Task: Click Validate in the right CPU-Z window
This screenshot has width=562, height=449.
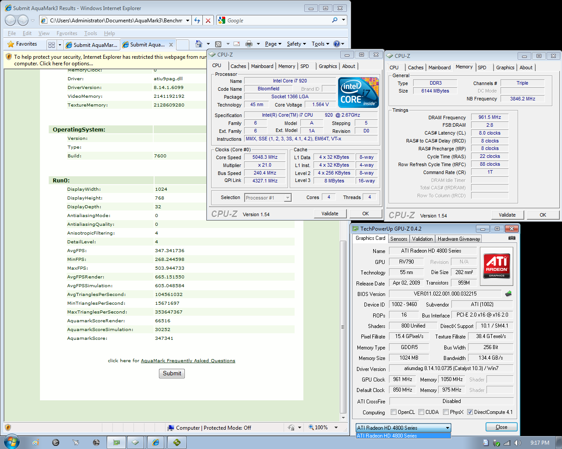Action: click(507, 215)
